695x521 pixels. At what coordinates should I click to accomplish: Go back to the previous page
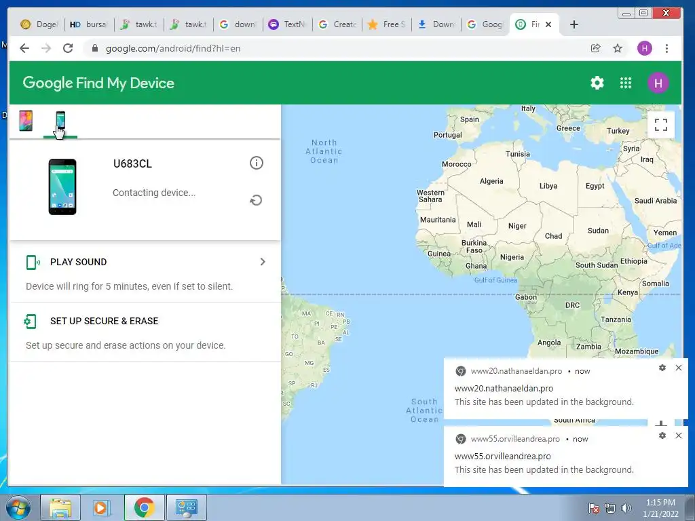click(x=24, y=48)
